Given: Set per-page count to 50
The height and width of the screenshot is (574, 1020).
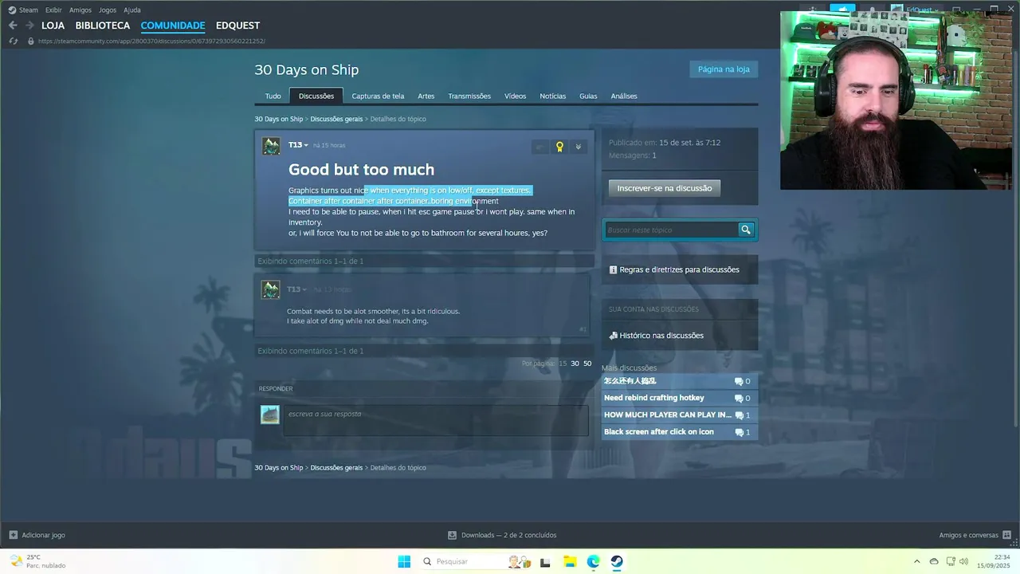Looking at the screenshot, I should point(587,364).
